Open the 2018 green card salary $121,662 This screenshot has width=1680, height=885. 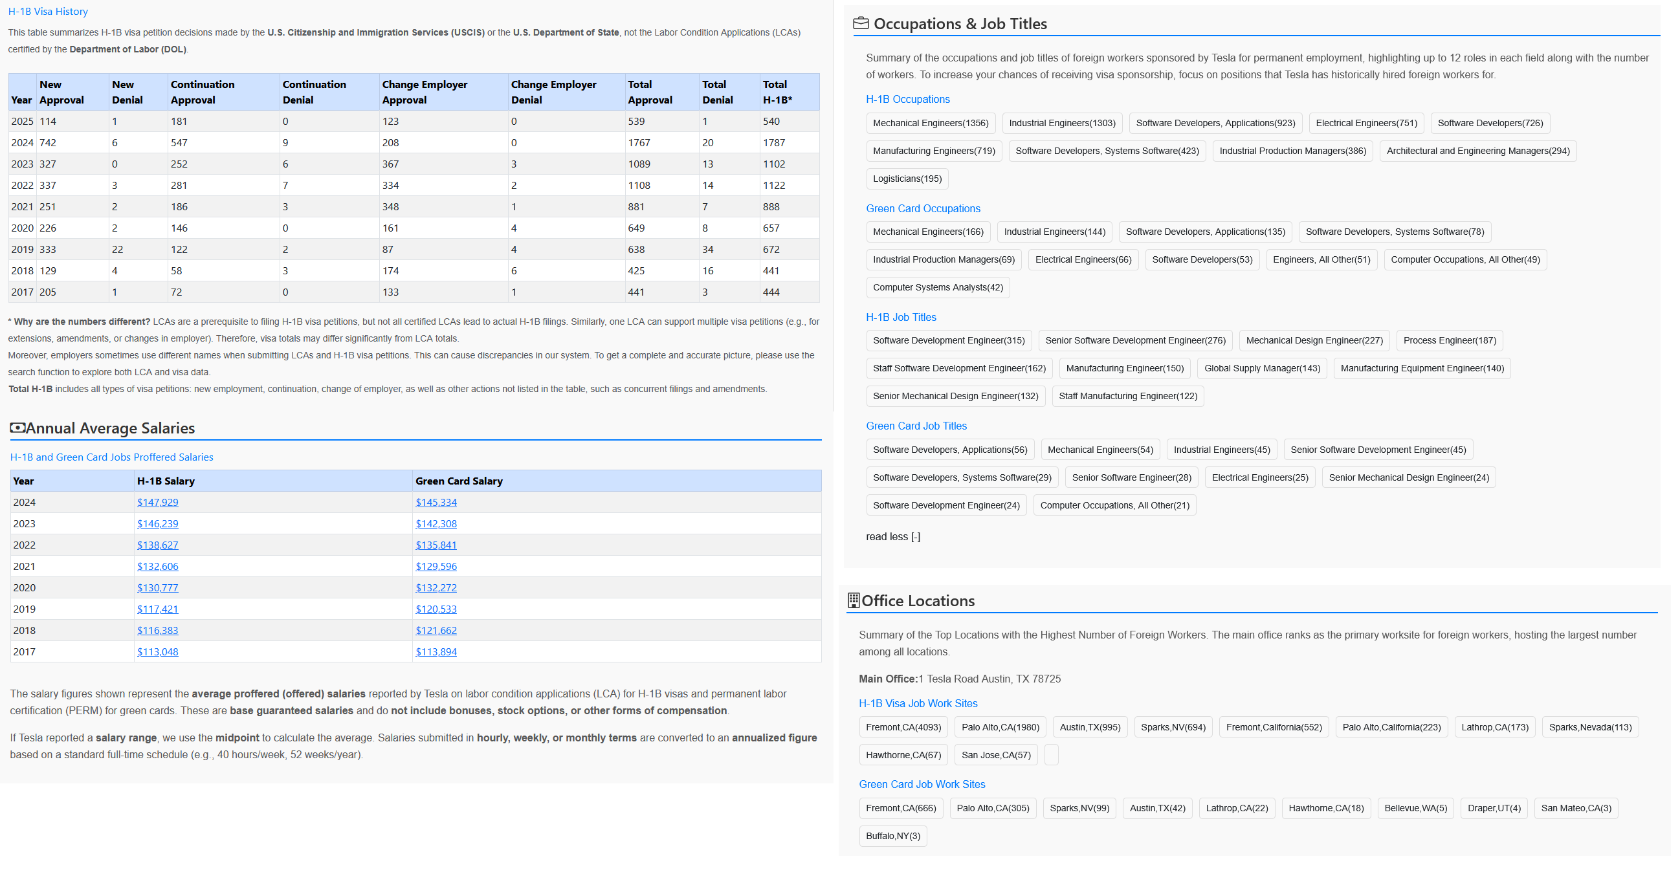tap(436, 631)
